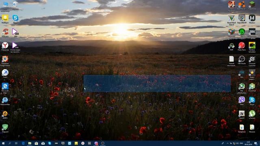Click the taskbar clock and date
This screenshot has height=146, width=260.
248,143
